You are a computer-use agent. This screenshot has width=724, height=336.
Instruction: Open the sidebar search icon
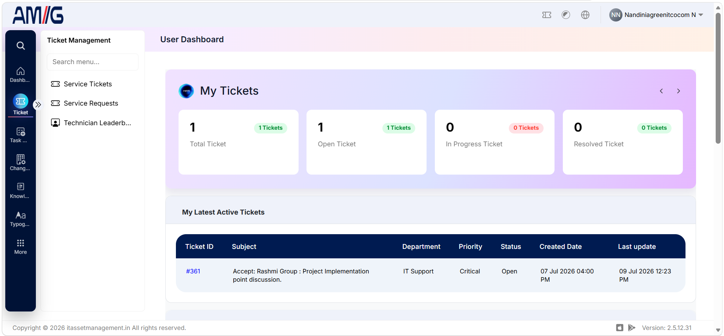(x=21, y=46)
